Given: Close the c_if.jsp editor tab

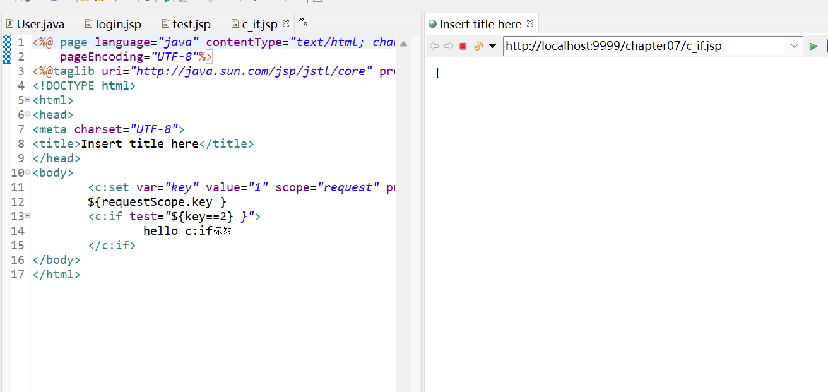Looking at the screenshot, I should tap(285, 23).
